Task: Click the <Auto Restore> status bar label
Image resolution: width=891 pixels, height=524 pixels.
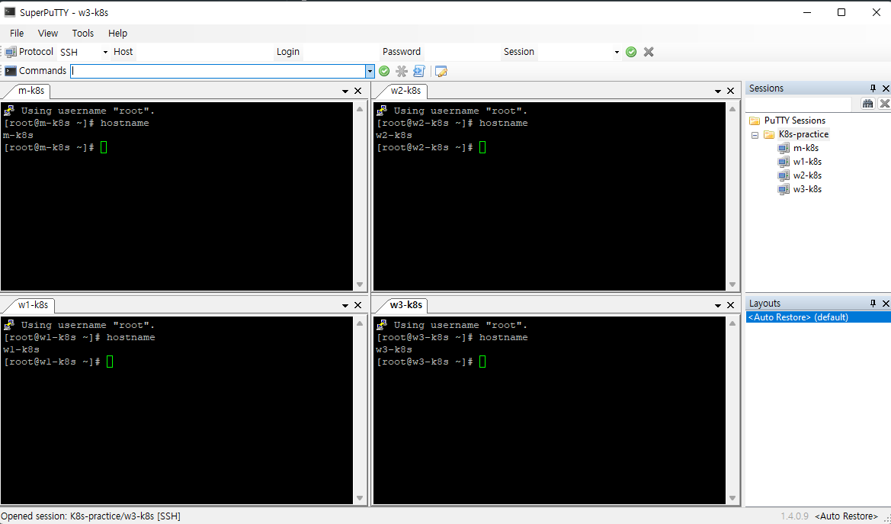Action: [x=846, y=516]
